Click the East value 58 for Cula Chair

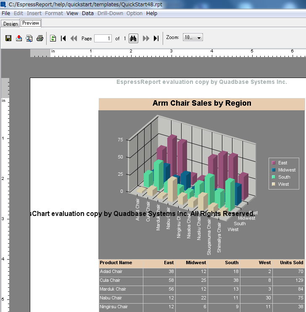click(x=171, y=280)
